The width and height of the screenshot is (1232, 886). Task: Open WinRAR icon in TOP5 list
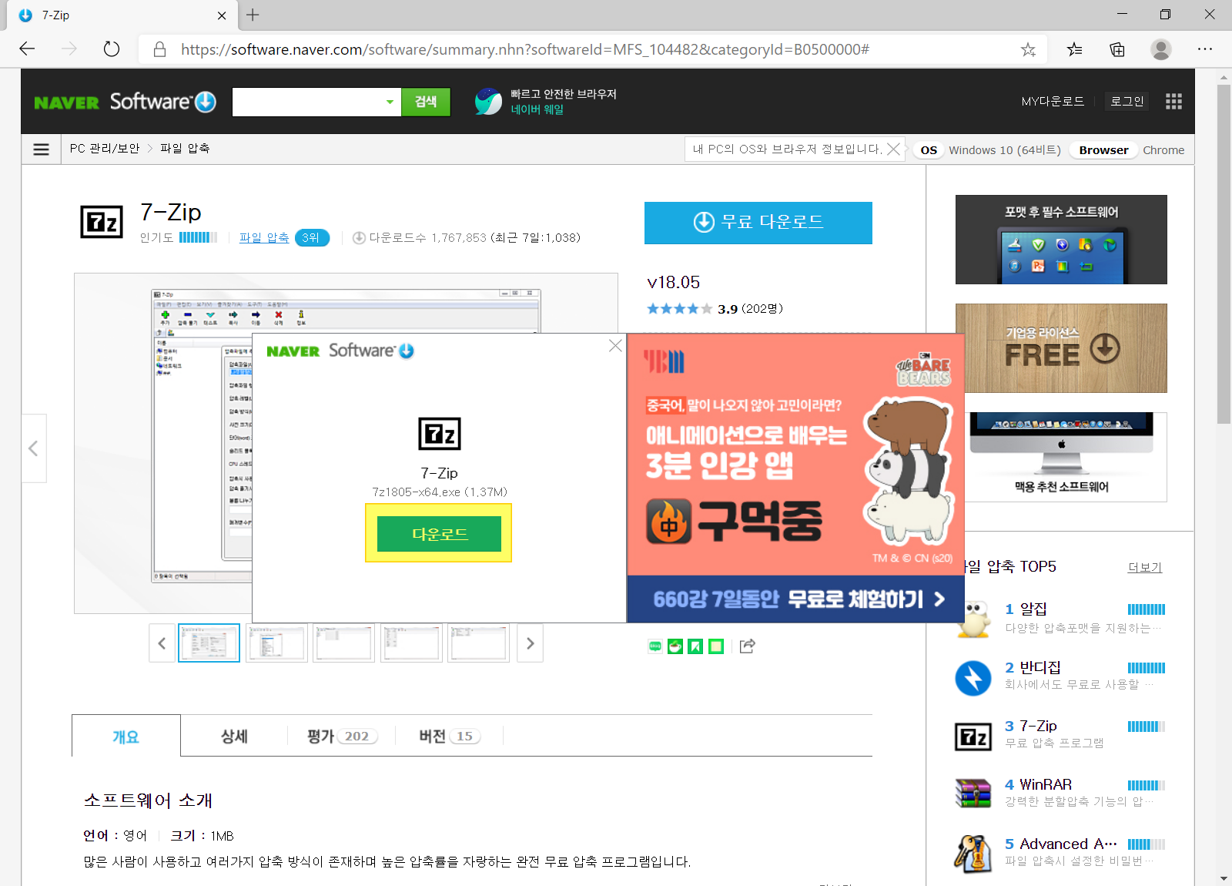pyautogui.click(x=973, y=793)
